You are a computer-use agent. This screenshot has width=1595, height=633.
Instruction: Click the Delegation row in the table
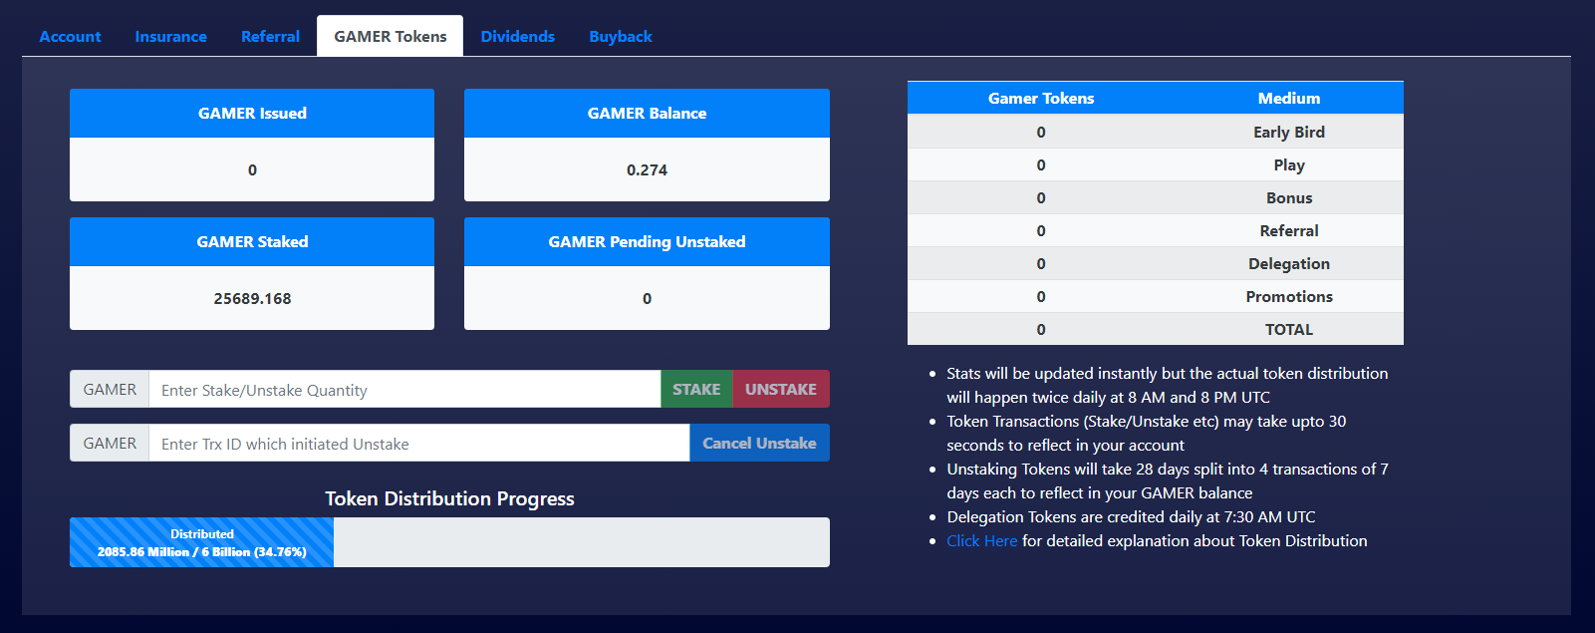[x=1155, y=264]
